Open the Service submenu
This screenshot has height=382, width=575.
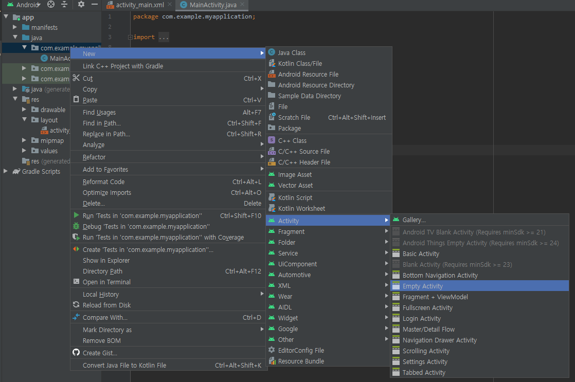329,253
